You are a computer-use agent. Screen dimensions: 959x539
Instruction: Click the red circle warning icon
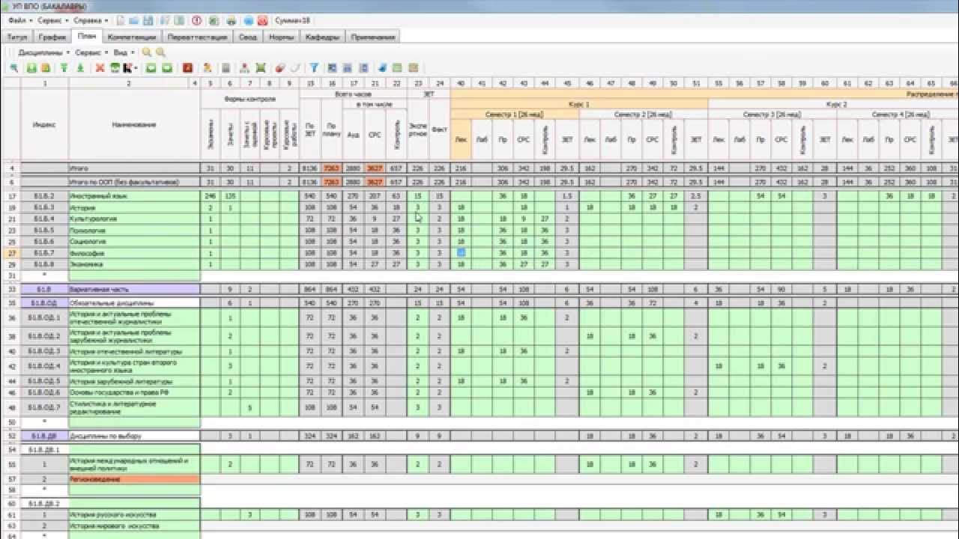pos(197,20)
